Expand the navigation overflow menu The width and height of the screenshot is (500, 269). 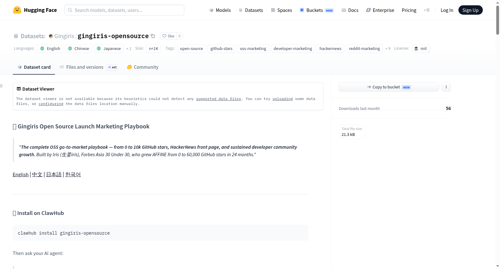[427, 10]
